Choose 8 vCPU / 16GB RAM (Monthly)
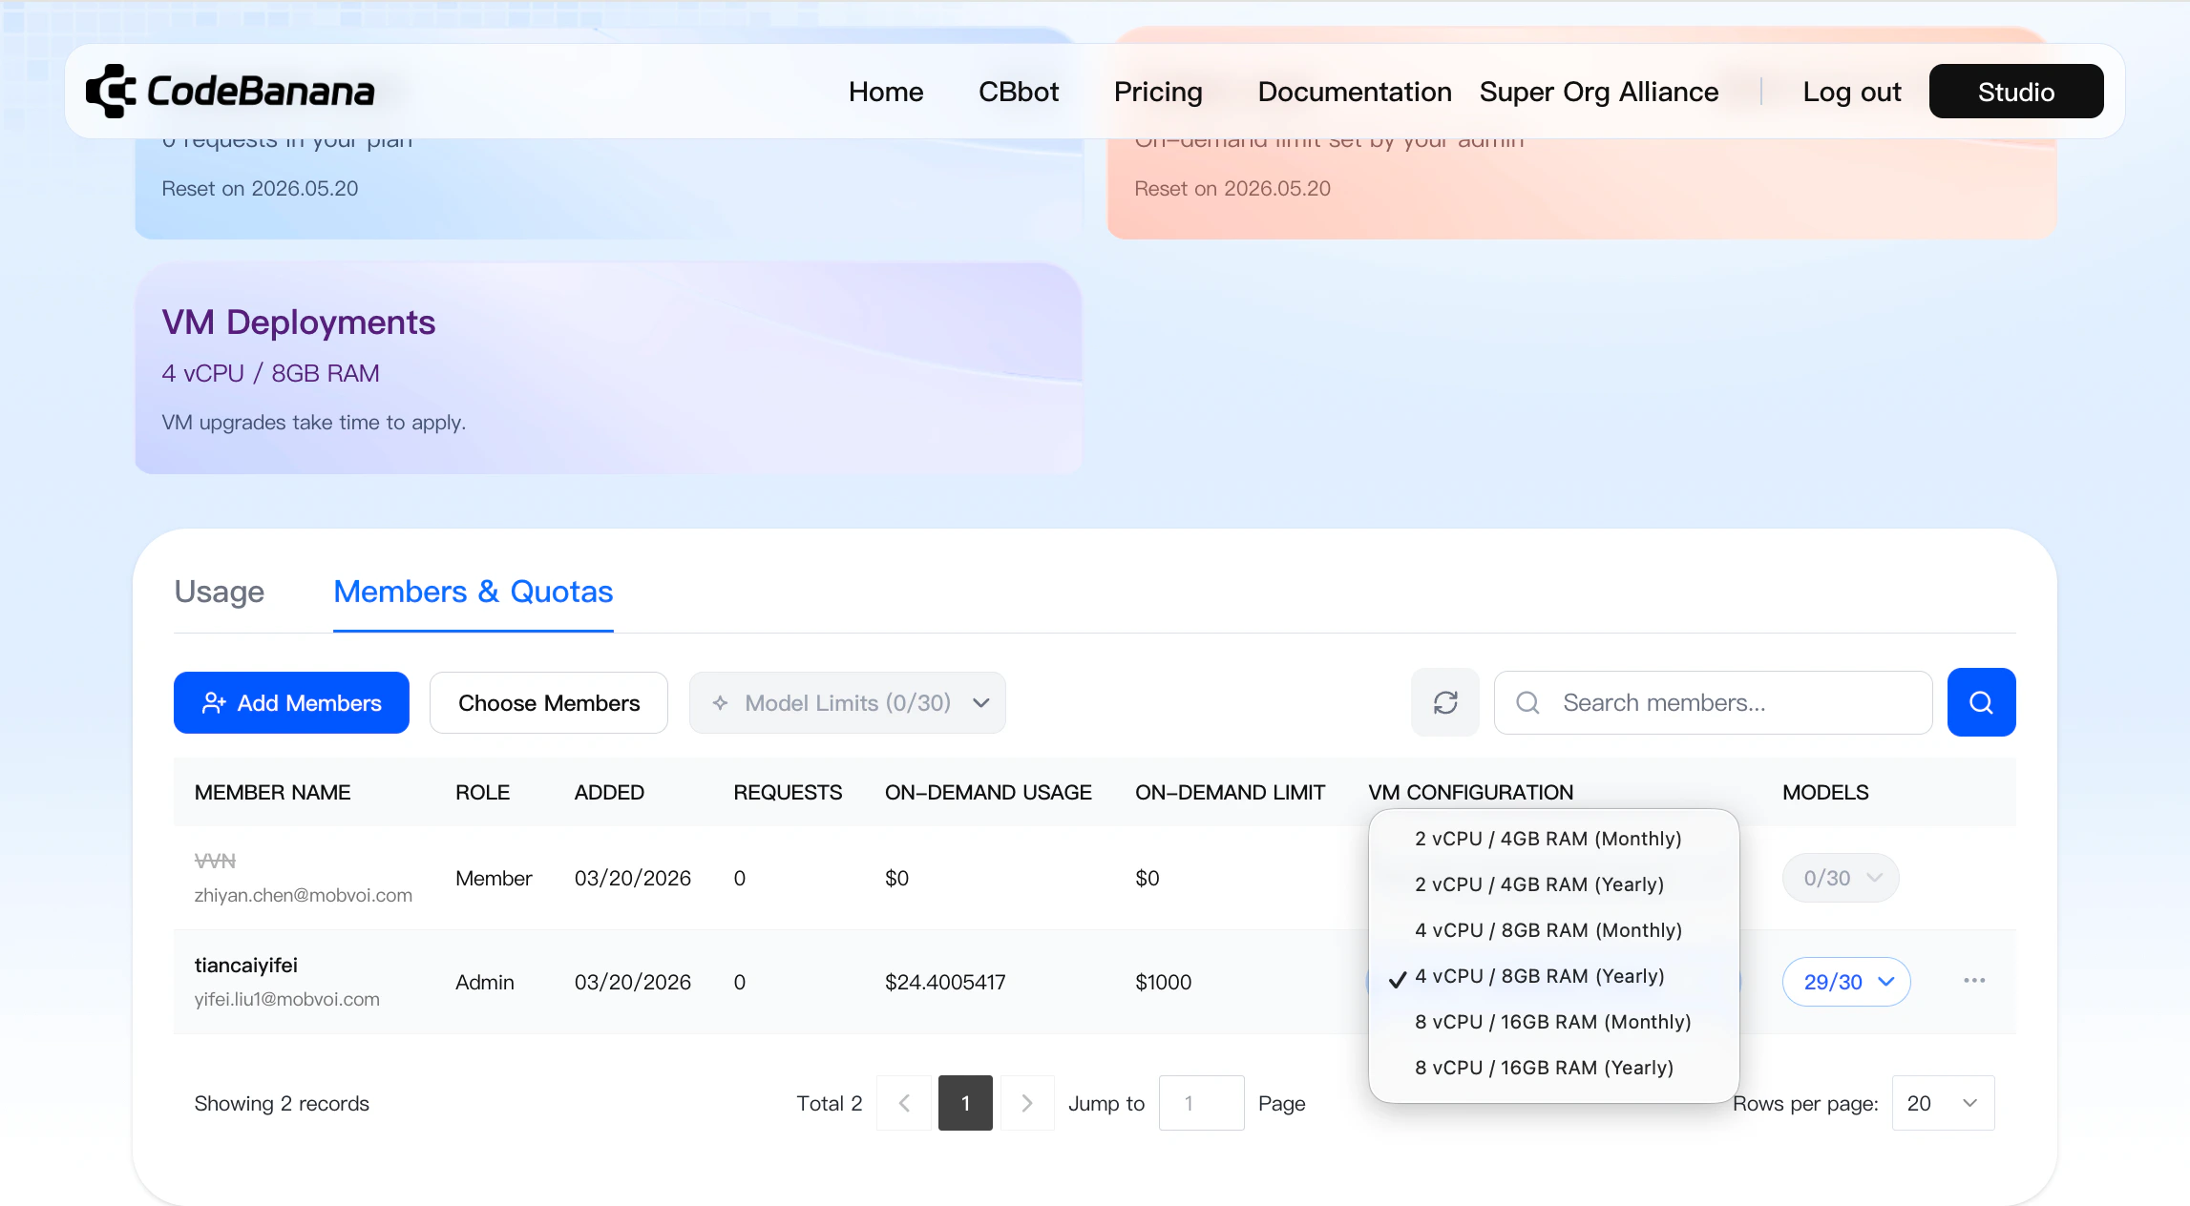This screenshot has width=2190, height=1206. pyautogui.click(x=1554, y=1022)
